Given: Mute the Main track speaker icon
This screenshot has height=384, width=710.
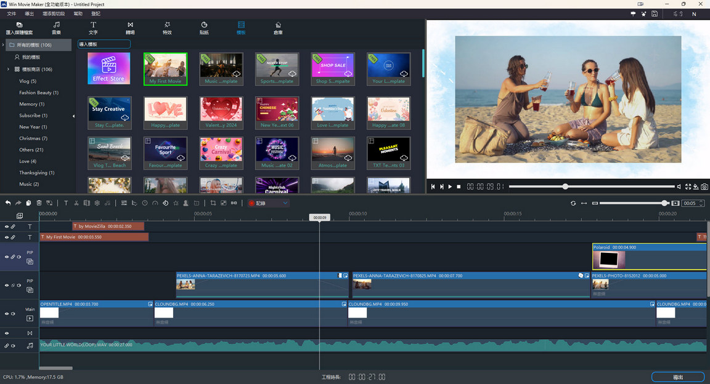Looking at the screenshot, I should pyautogui.click(x=13, y=314).
